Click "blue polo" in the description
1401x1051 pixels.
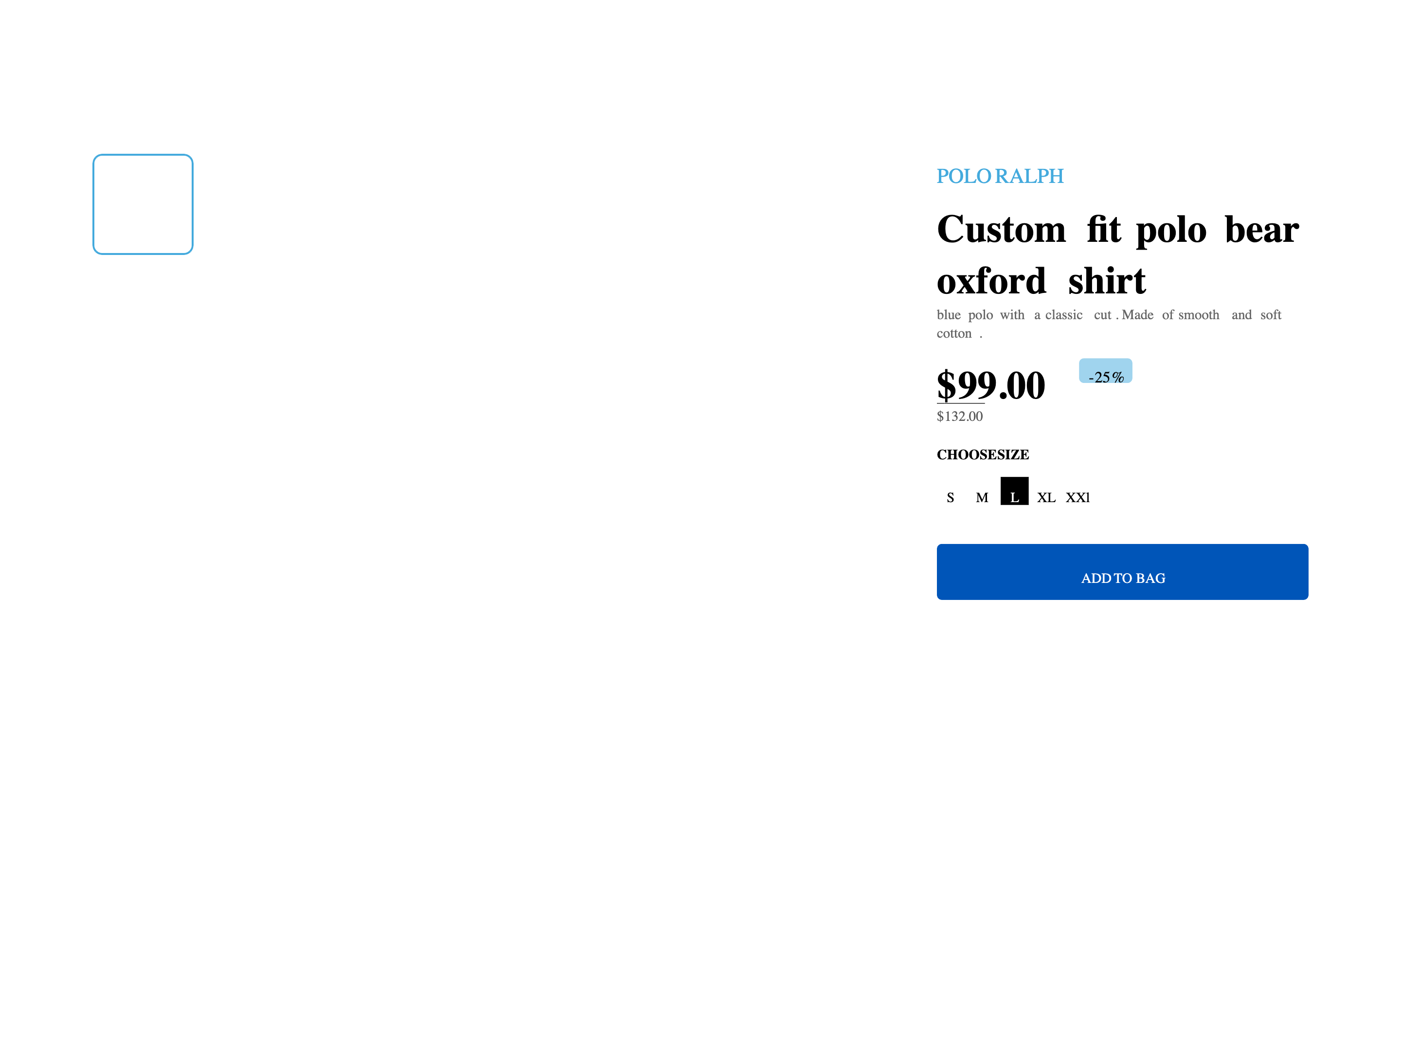(x=965, y=315)
